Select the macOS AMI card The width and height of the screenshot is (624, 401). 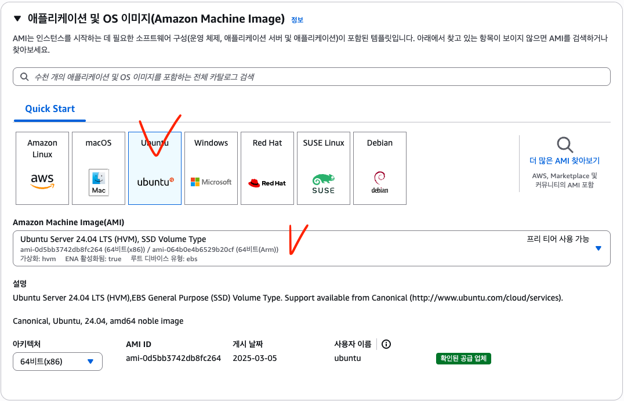point(99,168)
